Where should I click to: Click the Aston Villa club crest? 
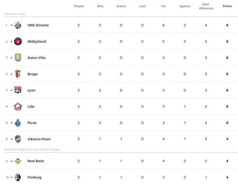coord(18,58)
